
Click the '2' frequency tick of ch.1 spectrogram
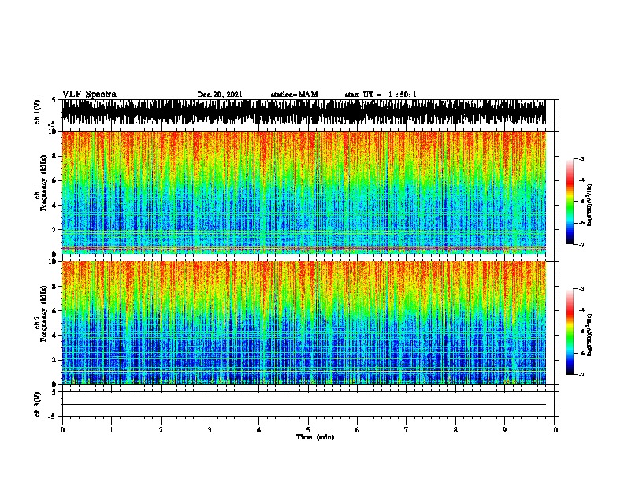pyautogui.click(x=56, y=230)
